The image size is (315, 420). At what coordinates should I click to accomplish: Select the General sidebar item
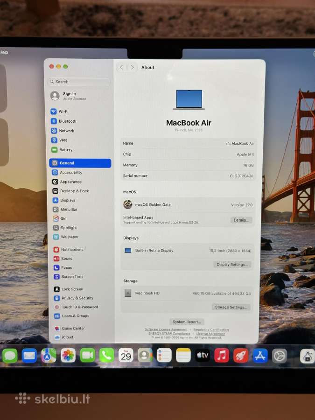click(80, 163)
